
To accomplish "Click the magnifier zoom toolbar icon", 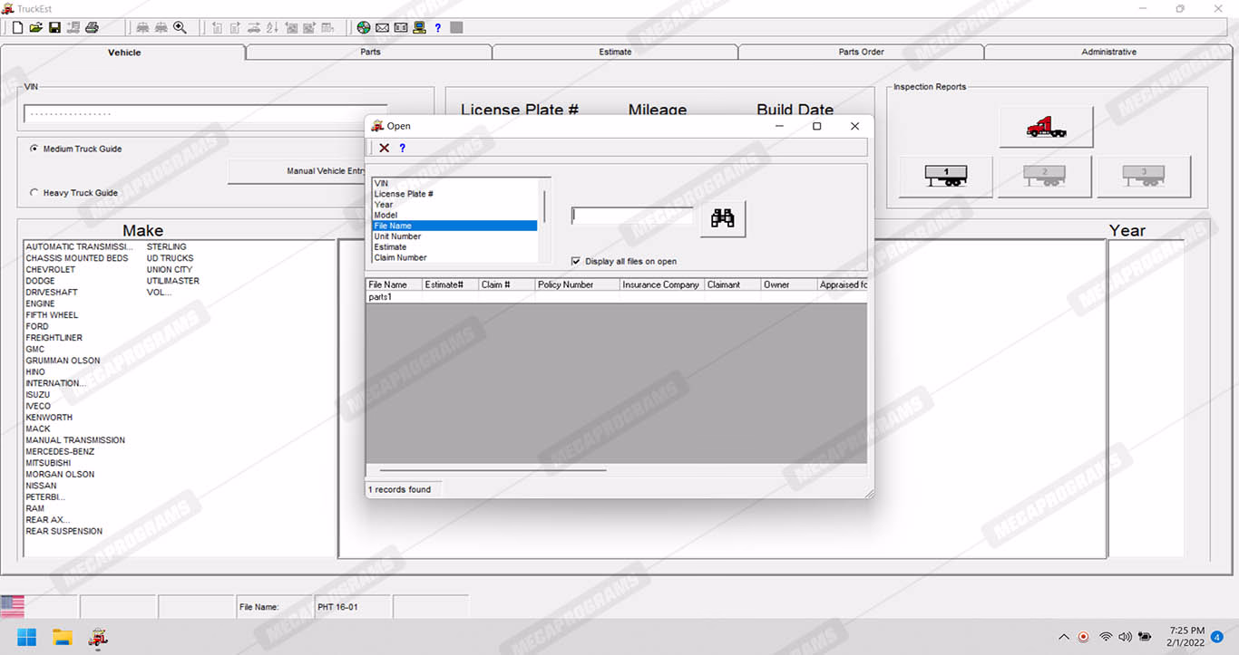I will [180, 28].
